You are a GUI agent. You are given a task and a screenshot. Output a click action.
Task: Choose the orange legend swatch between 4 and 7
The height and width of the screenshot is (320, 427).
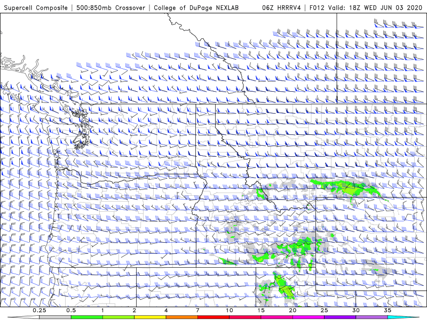tap(181, 317)
